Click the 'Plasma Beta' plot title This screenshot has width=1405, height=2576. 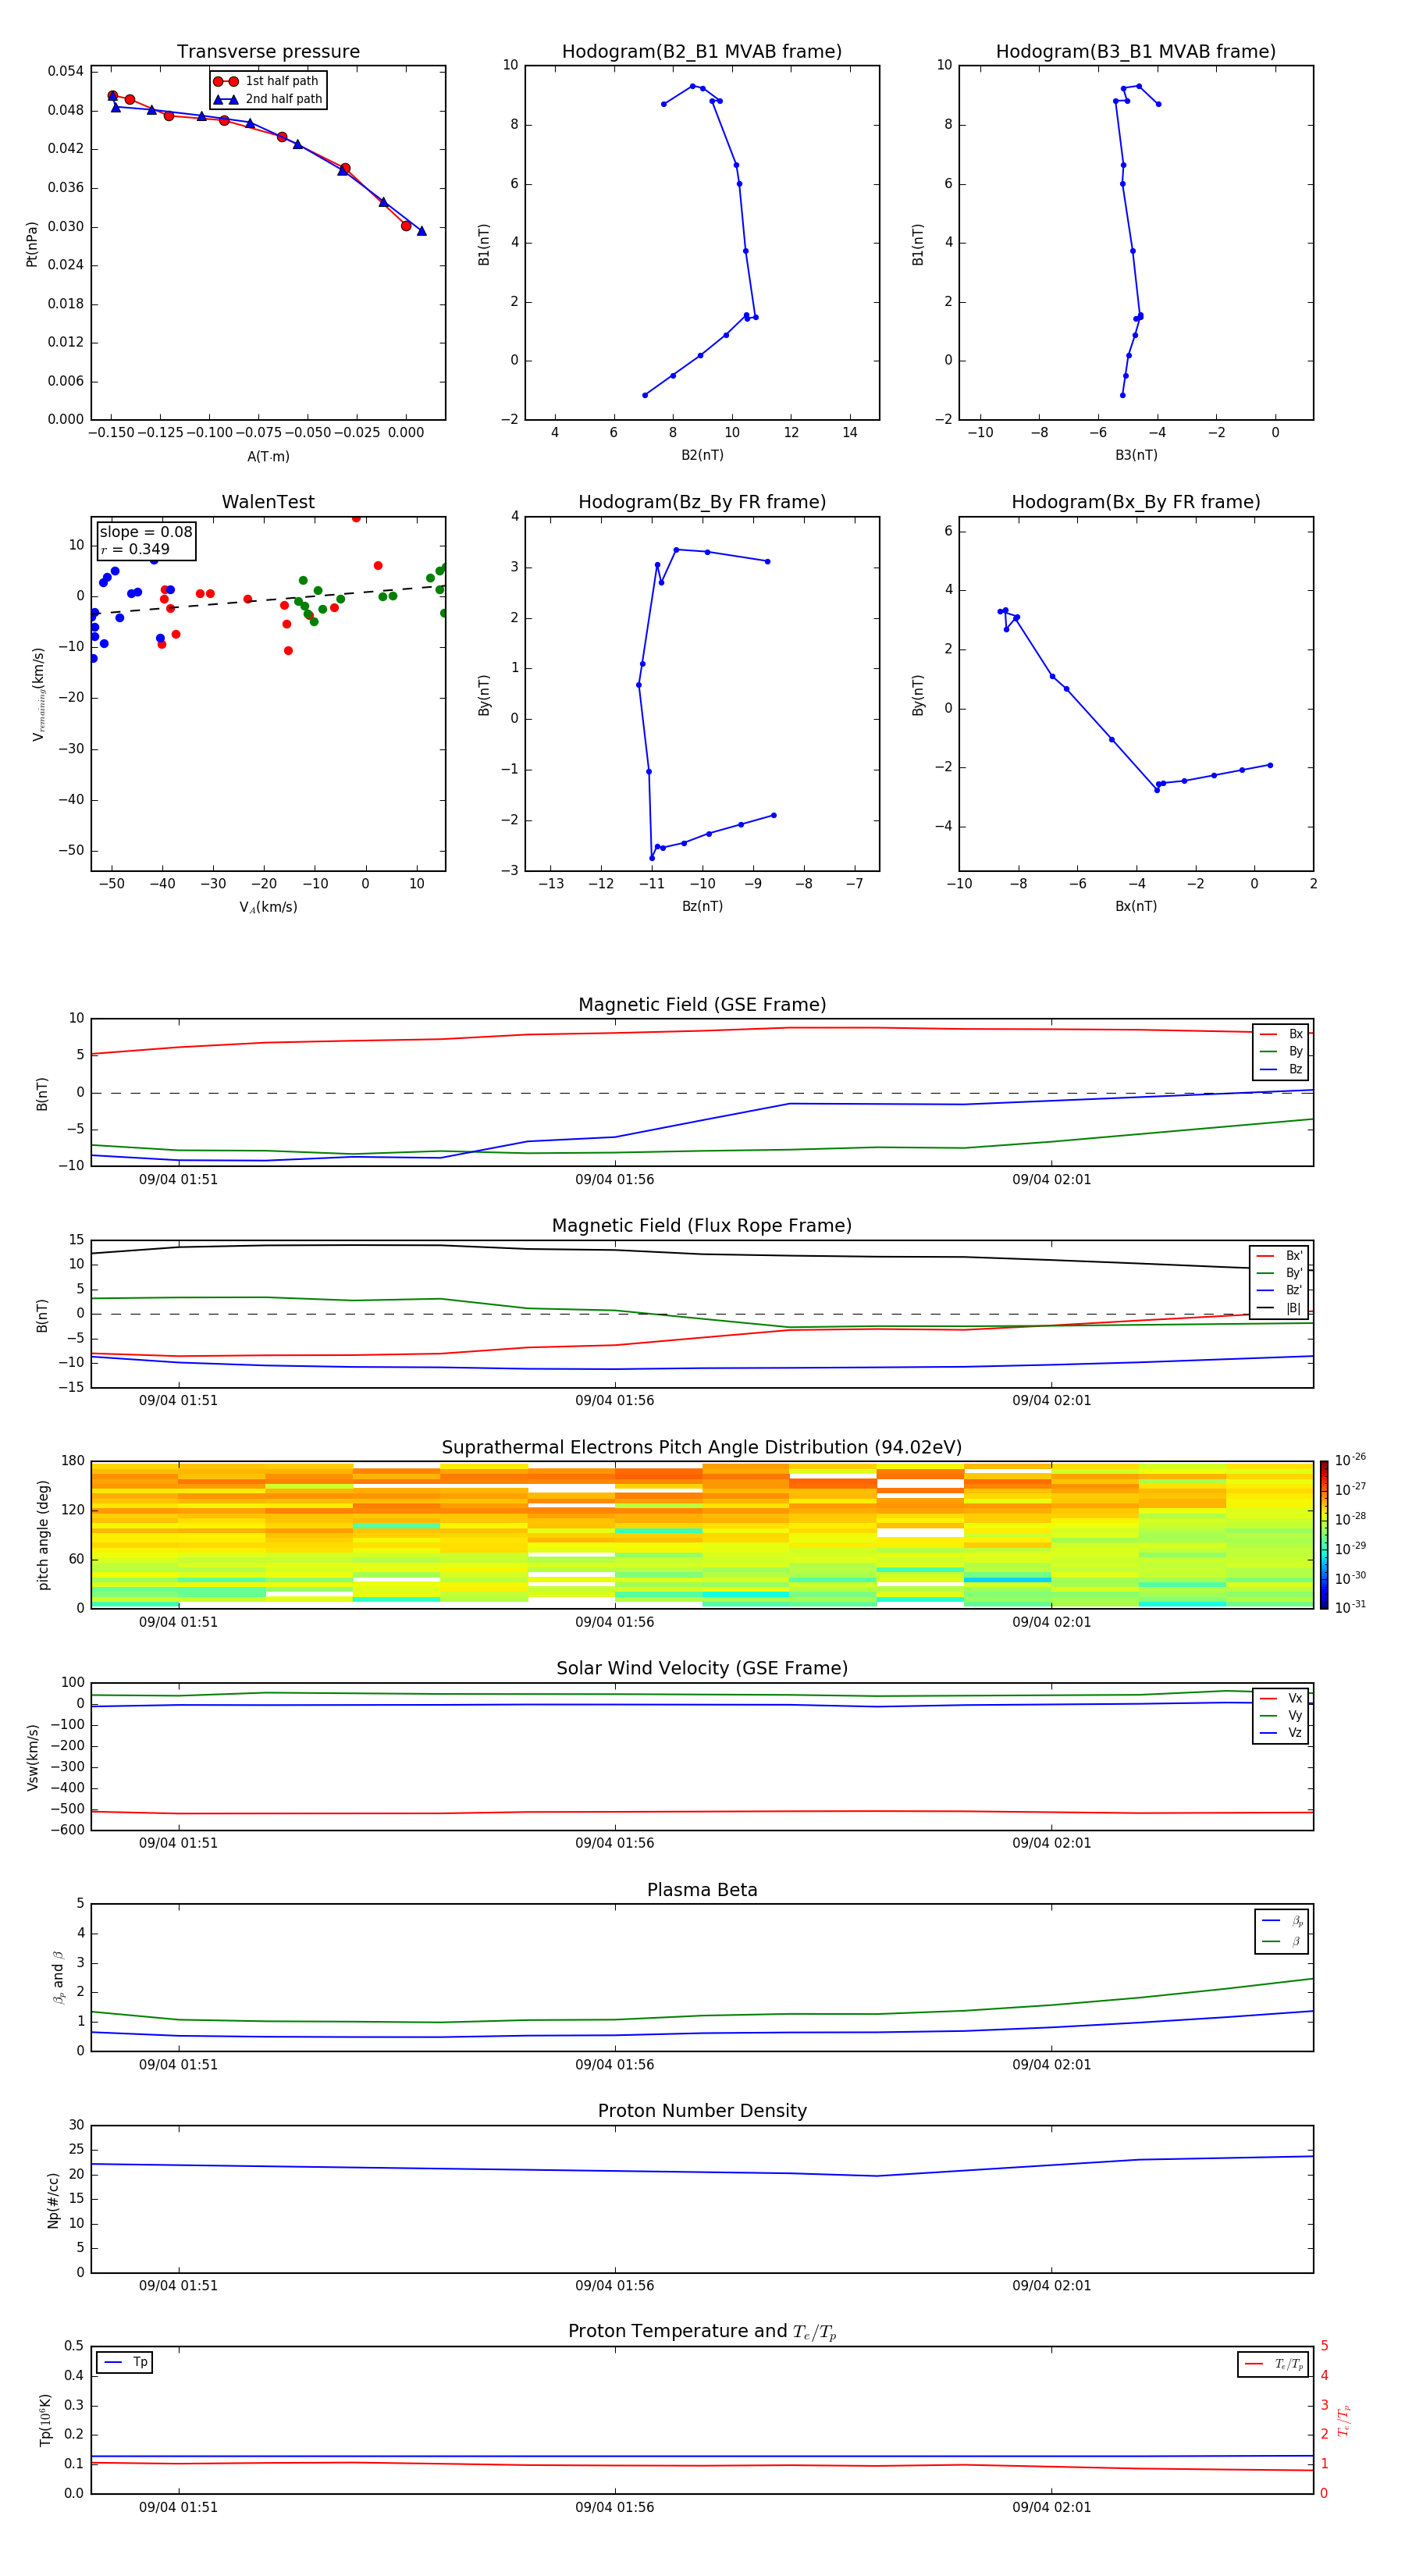pos(702,1890)
